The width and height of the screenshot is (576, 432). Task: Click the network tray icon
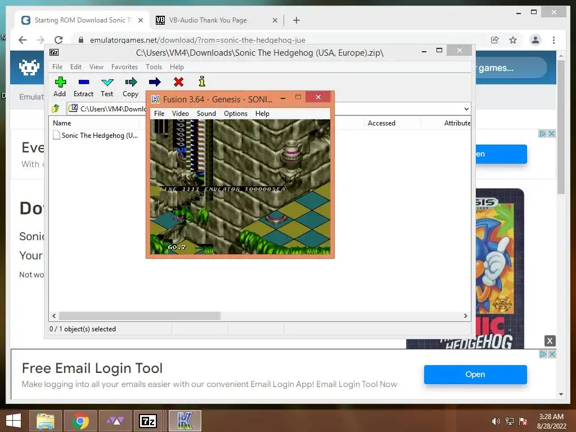point(510,421)
